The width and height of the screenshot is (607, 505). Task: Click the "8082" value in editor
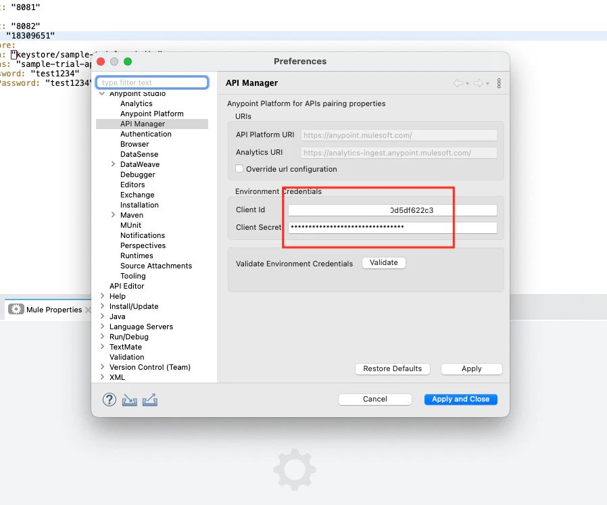pos(26,26)
